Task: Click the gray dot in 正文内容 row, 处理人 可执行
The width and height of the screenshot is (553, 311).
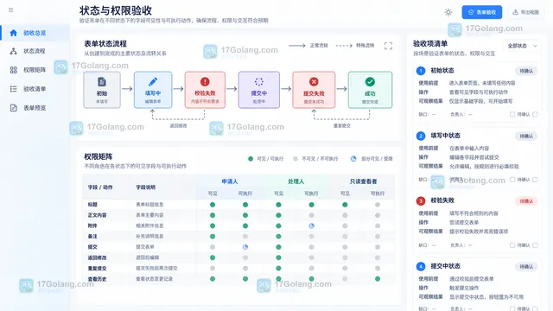Action: coord(311,215)
